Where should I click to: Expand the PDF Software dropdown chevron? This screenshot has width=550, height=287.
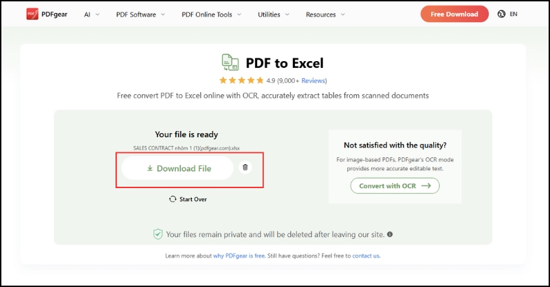point(163,14)
